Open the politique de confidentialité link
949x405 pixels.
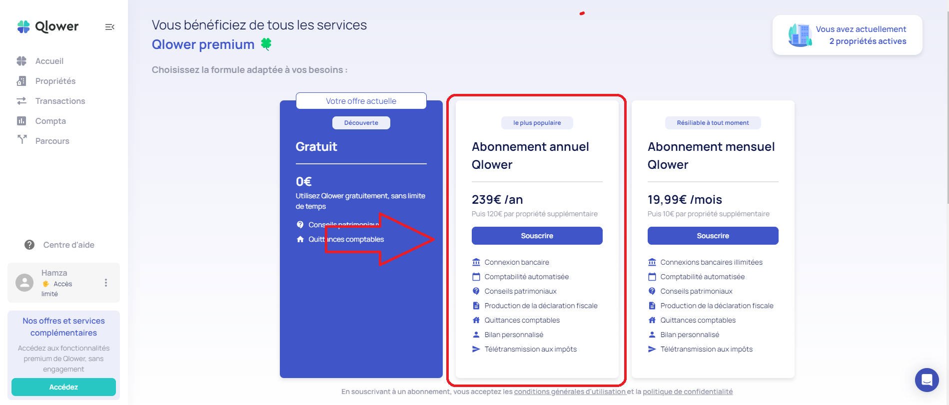click(688, 392)
